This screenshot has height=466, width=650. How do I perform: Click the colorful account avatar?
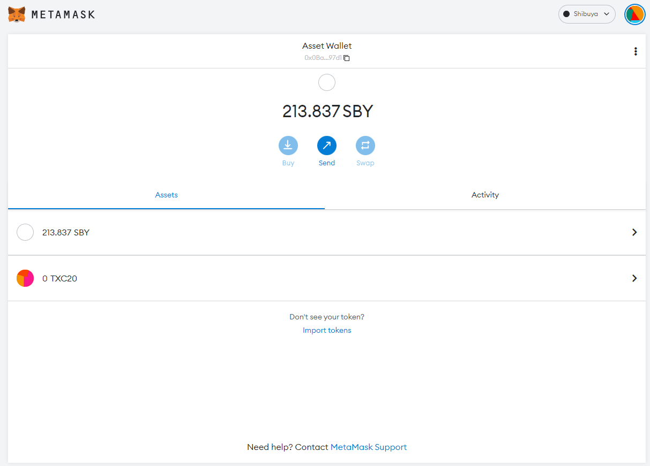[x=635, y=14]
